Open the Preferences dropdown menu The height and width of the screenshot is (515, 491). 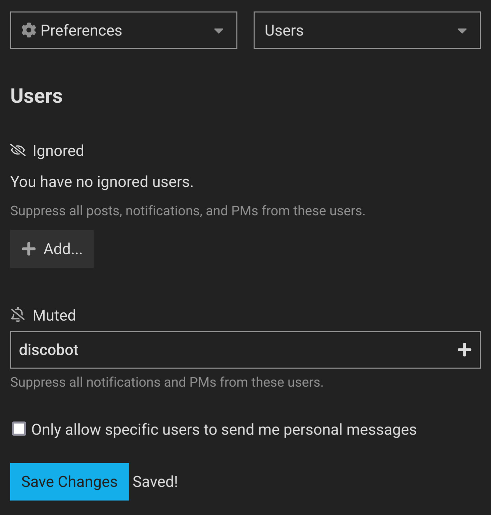click(124, 30)
